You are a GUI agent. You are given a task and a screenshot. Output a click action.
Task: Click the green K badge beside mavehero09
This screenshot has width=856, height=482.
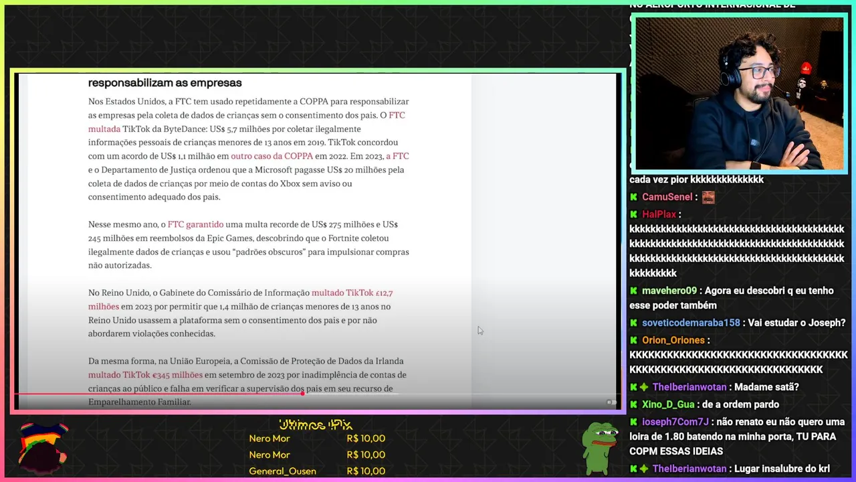[x=634, y=291]
